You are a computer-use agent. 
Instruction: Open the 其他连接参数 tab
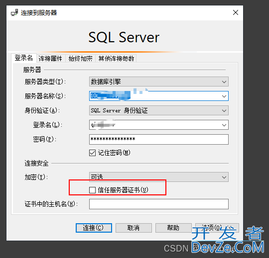coord(116,59)
